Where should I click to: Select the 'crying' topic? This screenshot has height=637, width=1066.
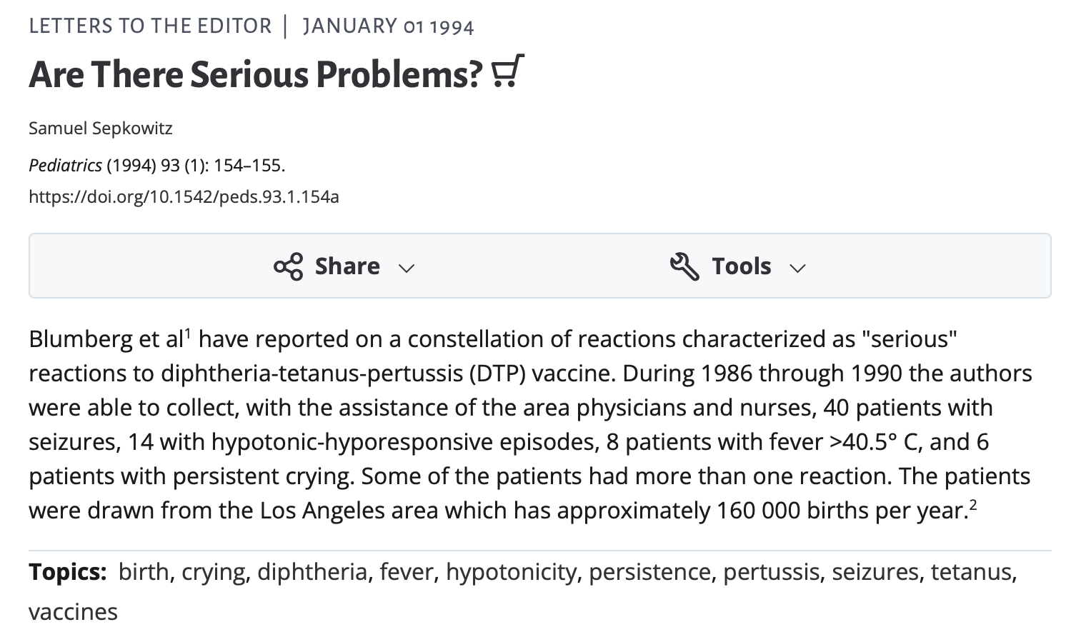tap(212, 572)
